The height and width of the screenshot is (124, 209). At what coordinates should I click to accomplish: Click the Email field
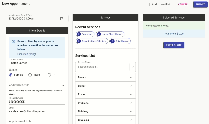coord(37,111)
